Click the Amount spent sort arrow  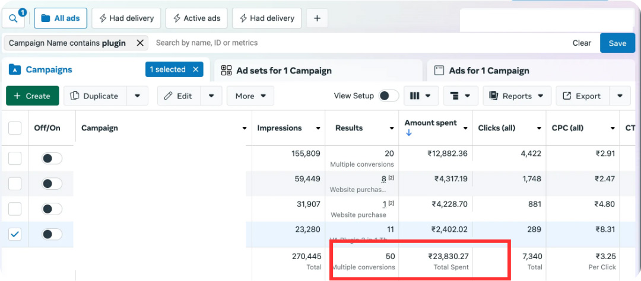tap(408, 133)
